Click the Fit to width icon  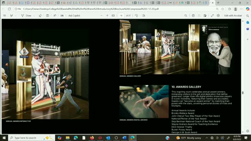point(113,16)
